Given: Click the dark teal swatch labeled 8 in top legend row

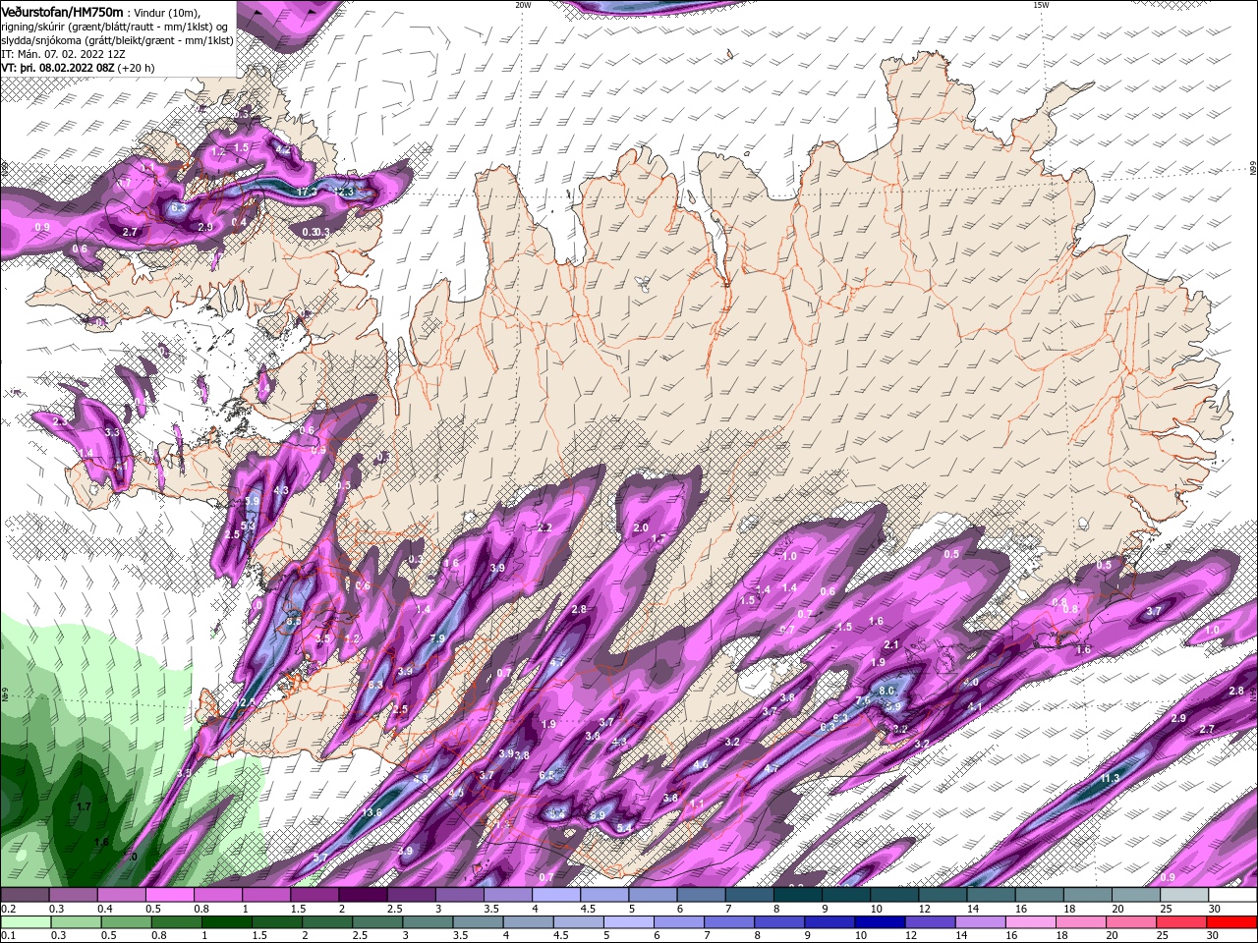Looking at the screenshot, I should (797, 895).
